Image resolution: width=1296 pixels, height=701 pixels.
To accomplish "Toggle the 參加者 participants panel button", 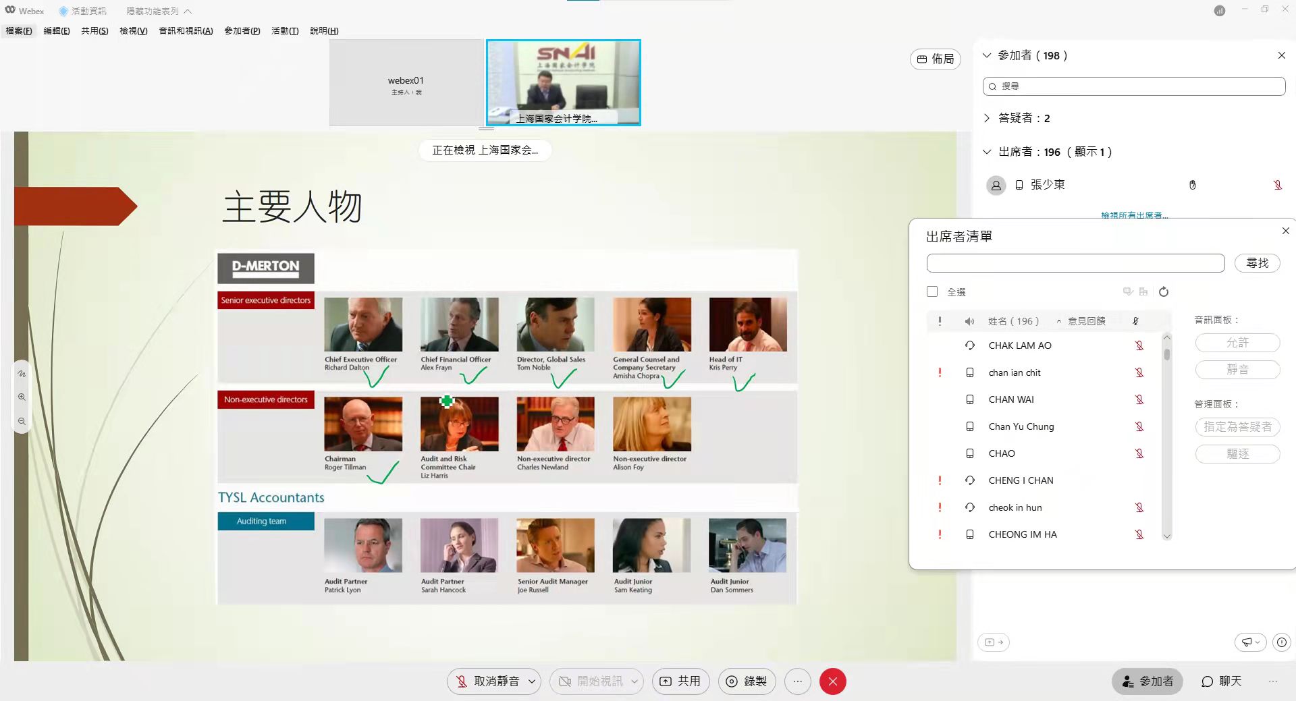I will click(x=1147, y=681).
